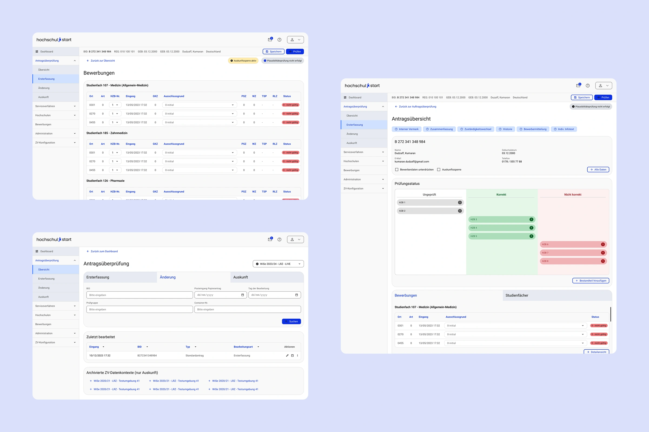The height and width of the screenshot is (432, 649).
Task: Open user account menu in Antragsübersicht window
Action: (x=604, y=86)
